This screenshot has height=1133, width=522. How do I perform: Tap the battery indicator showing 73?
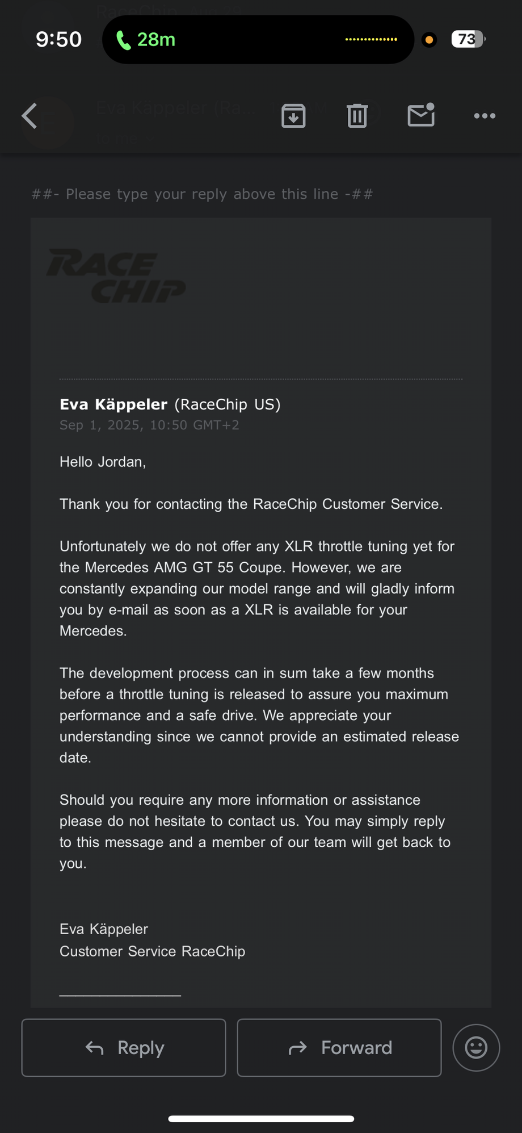(468, 39)
